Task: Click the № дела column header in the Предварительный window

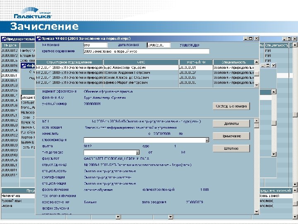Action: pos(10,45)
